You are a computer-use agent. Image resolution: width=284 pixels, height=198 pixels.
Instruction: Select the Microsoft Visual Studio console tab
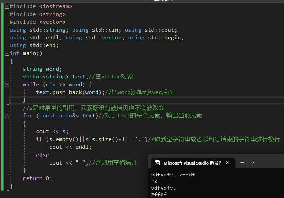[x=192, y=163]
